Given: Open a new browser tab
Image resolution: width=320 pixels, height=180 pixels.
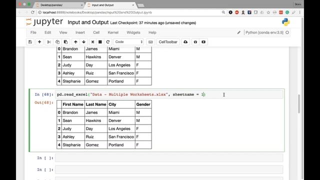Looking at the screenshot, I should pos(141,5).
